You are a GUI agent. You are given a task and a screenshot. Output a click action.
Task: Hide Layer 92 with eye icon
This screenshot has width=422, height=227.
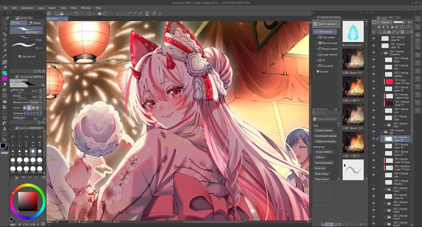pos(373,38)
